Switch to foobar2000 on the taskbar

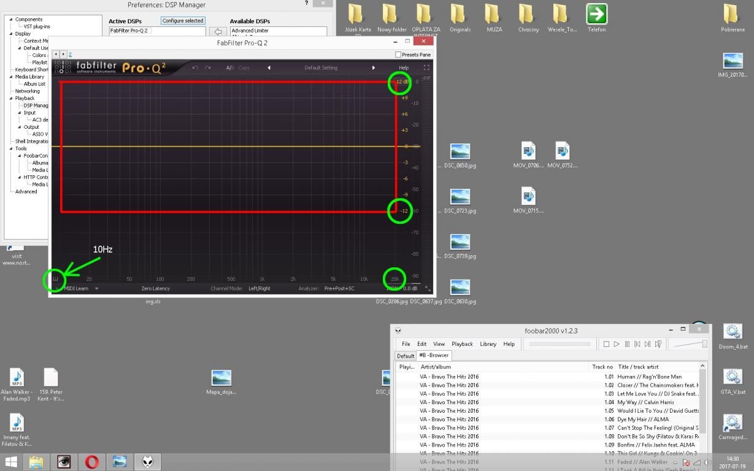coord(147,462)
